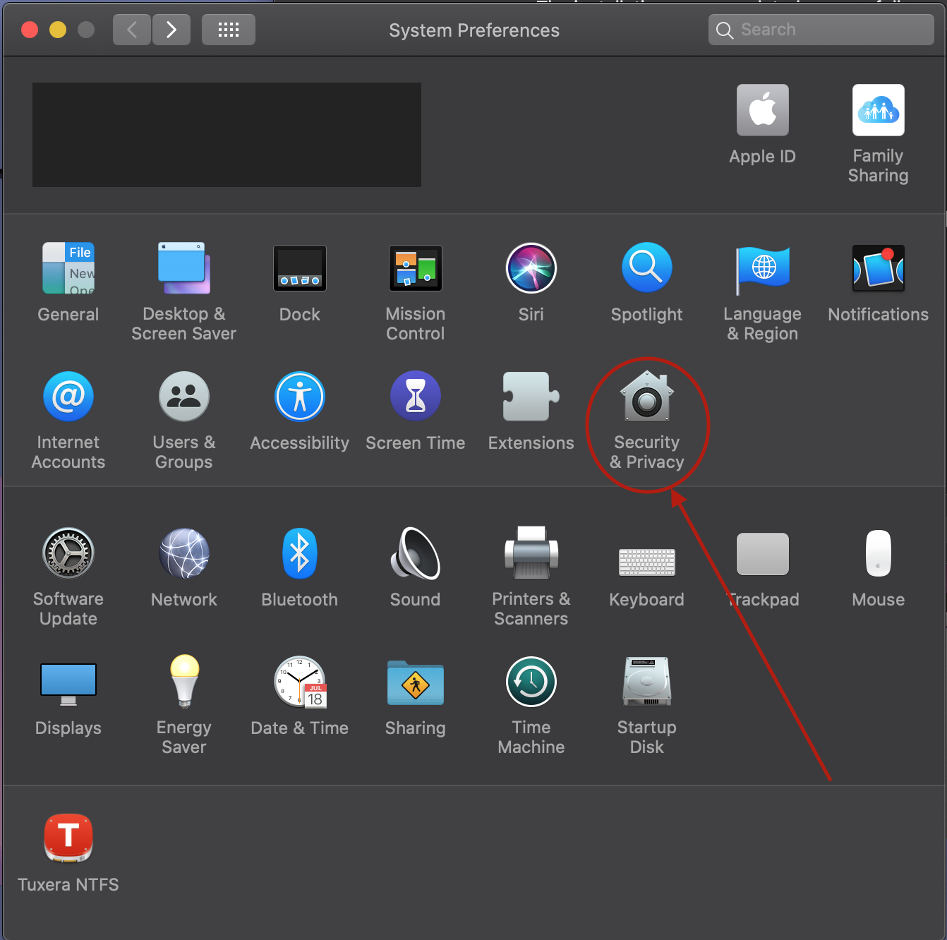Focus the Search field
947x940 pixels.
coord(821,30)
